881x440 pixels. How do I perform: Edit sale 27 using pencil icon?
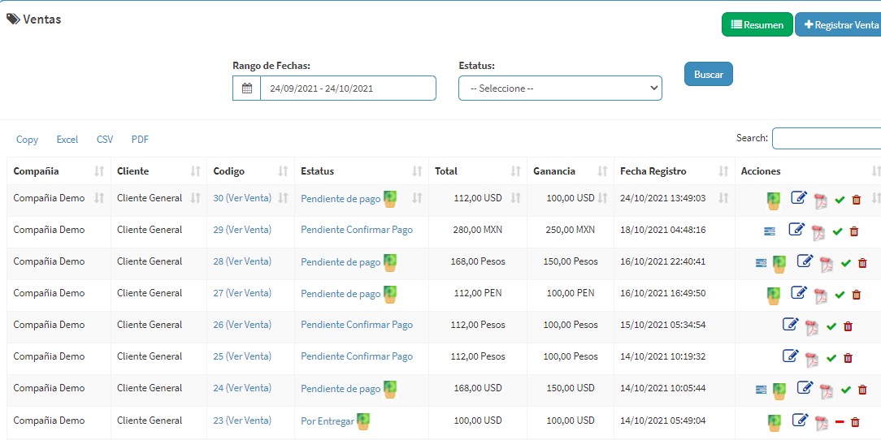point(799,292)
